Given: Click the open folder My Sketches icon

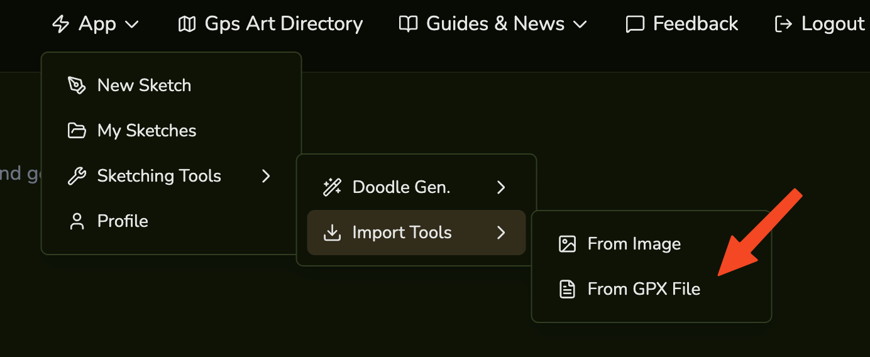Looking at the screenshot, I should coord(77,131).
